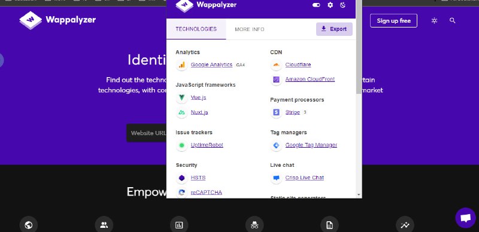This screenshot has height=232, width=479.
Task: Open the Amazon CloudFront link
Action: click(310, 79)
